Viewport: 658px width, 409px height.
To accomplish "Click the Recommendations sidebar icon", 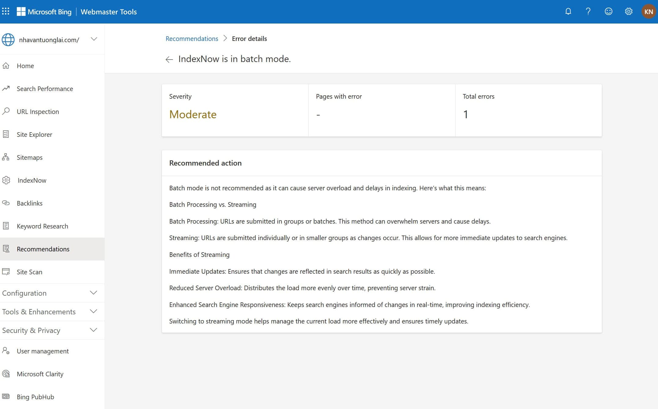I will (6, 249).
